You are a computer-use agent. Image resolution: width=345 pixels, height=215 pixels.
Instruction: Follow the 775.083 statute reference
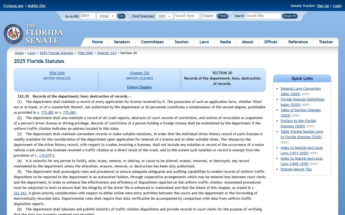point(69,113)
